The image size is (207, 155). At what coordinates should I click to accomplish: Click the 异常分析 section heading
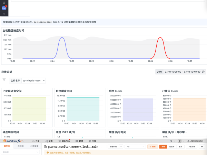pyautogui.click(x=7, y=72)
